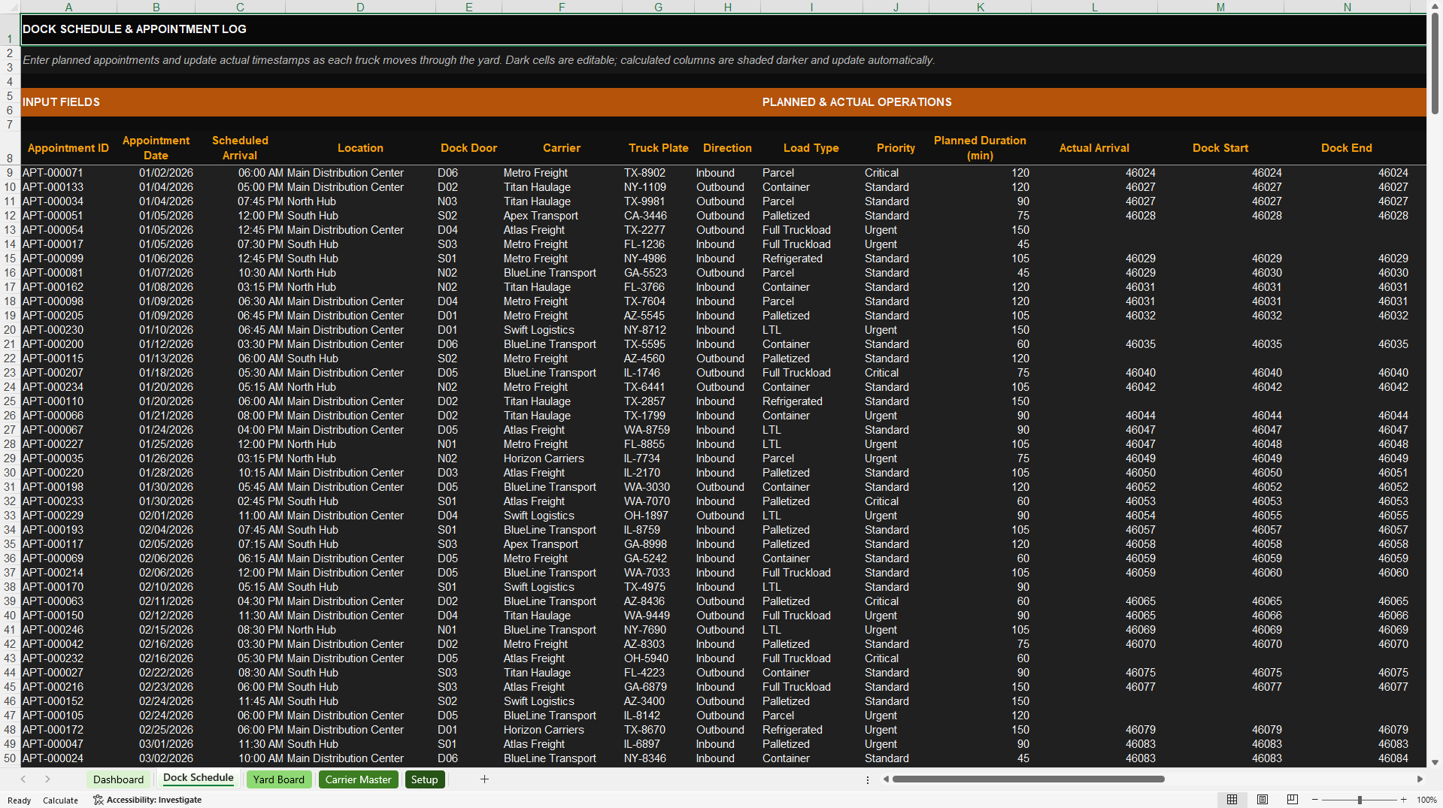Screen dimensions: 1443x808
Task: Select Refrigerated load type in row 15
Action: (x=811, y=259)
